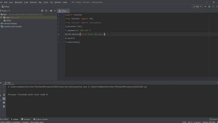This screenshot has width=218, height=123.
Task: Click the 'from tkinter import ttk' line
Action: click(79, 19)
